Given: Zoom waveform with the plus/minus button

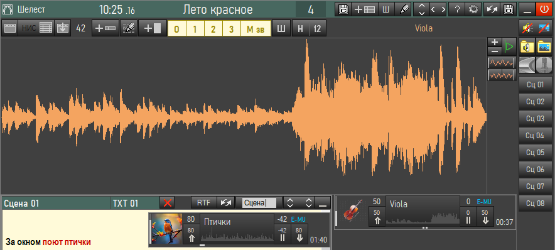Looking at the screenshot, I should click(495, 46).
